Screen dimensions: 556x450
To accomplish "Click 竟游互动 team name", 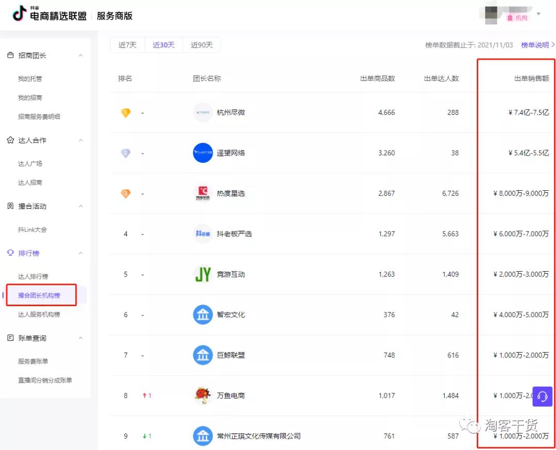I will 231,274.
